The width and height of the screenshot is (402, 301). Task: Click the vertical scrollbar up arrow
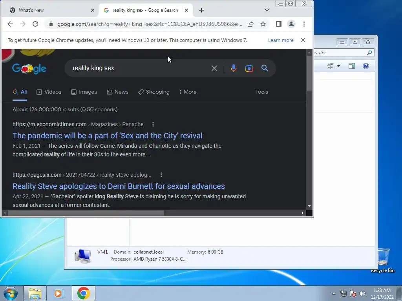click(x=309, y=53)
